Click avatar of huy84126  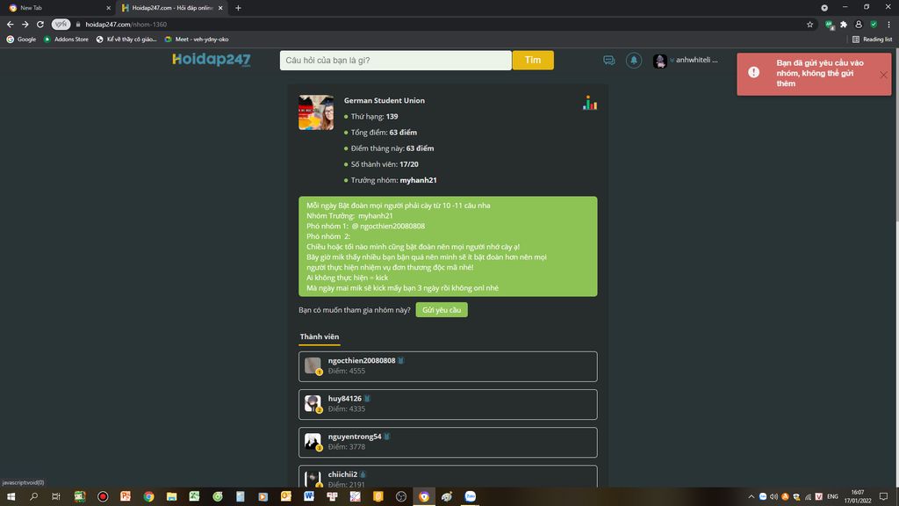313,402
